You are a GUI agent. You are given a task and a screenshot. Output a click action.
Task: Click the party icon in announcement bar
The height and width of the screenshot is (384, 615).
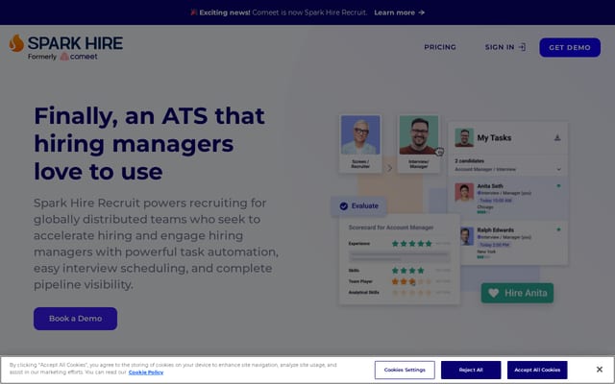(193, 12)
